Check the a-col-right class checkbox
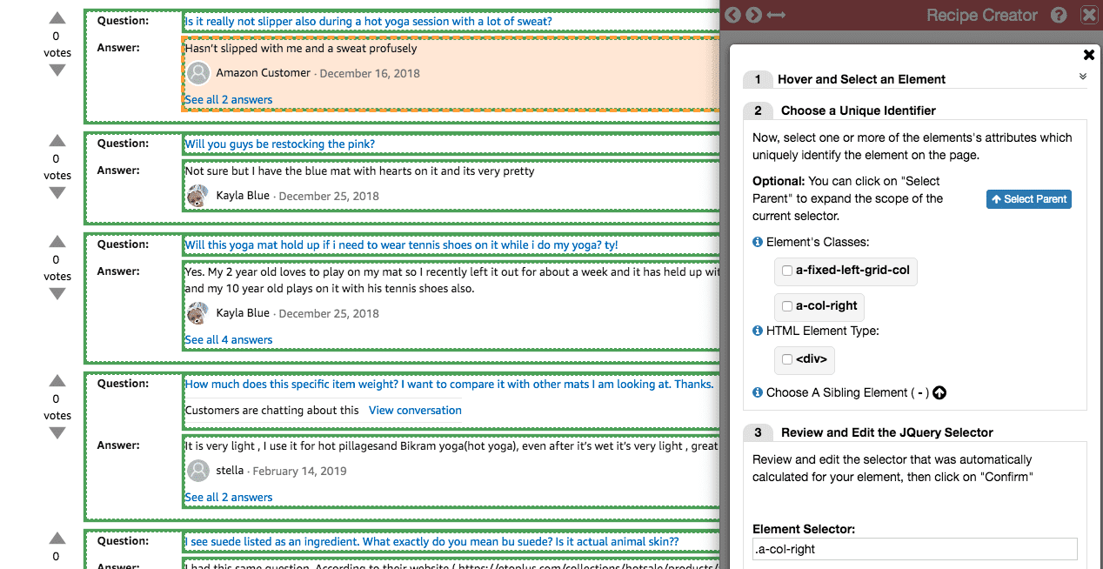 pyautogui.click(x=787, y=306)
